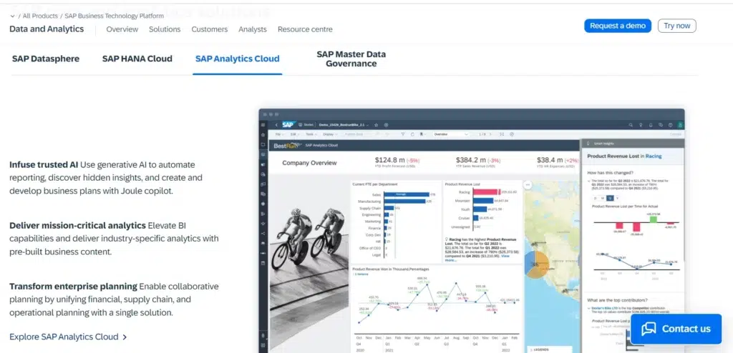This screenshot has width=733, height=353.
Task: Click Deliver mission-critical analytics heading text
Action: pyautogui.click(x=77, y=226)
